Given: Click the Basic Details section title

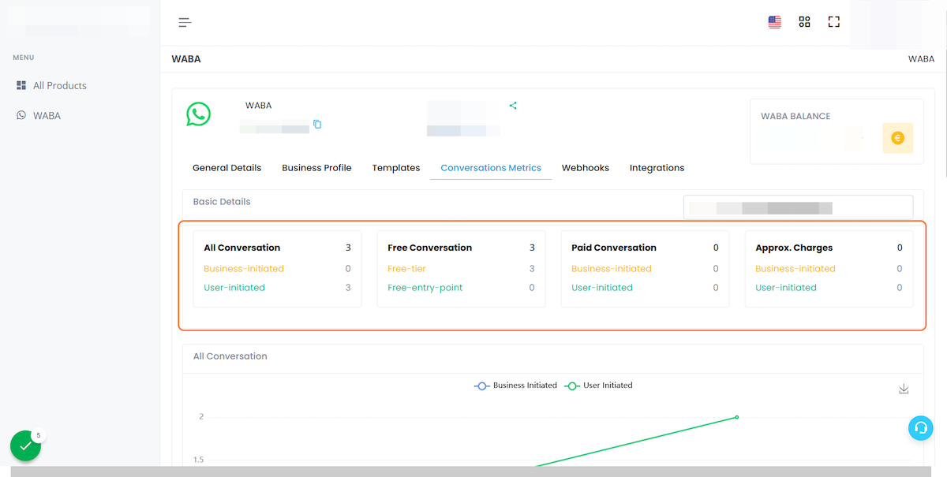Looking at the screenshot, I should point(222,202).
